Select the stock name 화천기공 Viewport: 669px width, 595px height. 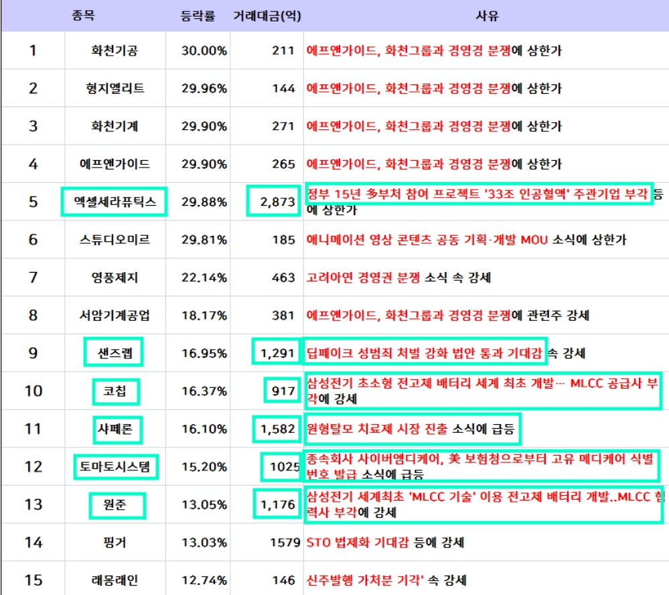pyautogui.click(x=115, y=50)
